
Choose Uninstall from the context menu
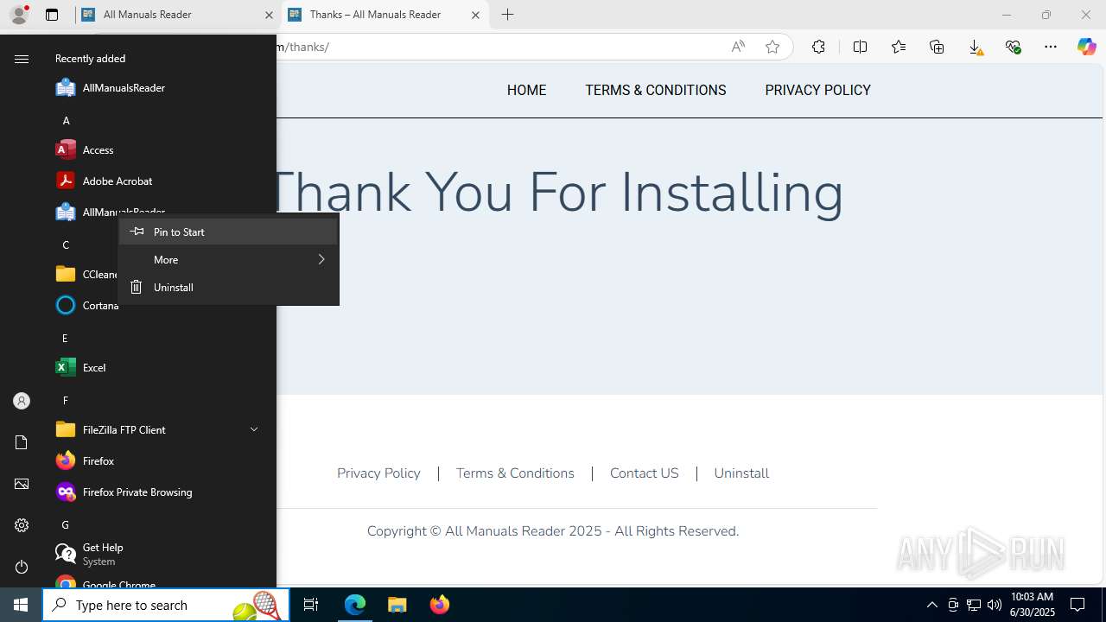coord(228,287)
